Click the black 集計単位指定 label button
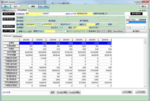150x101 pixels. coord(9,19)
